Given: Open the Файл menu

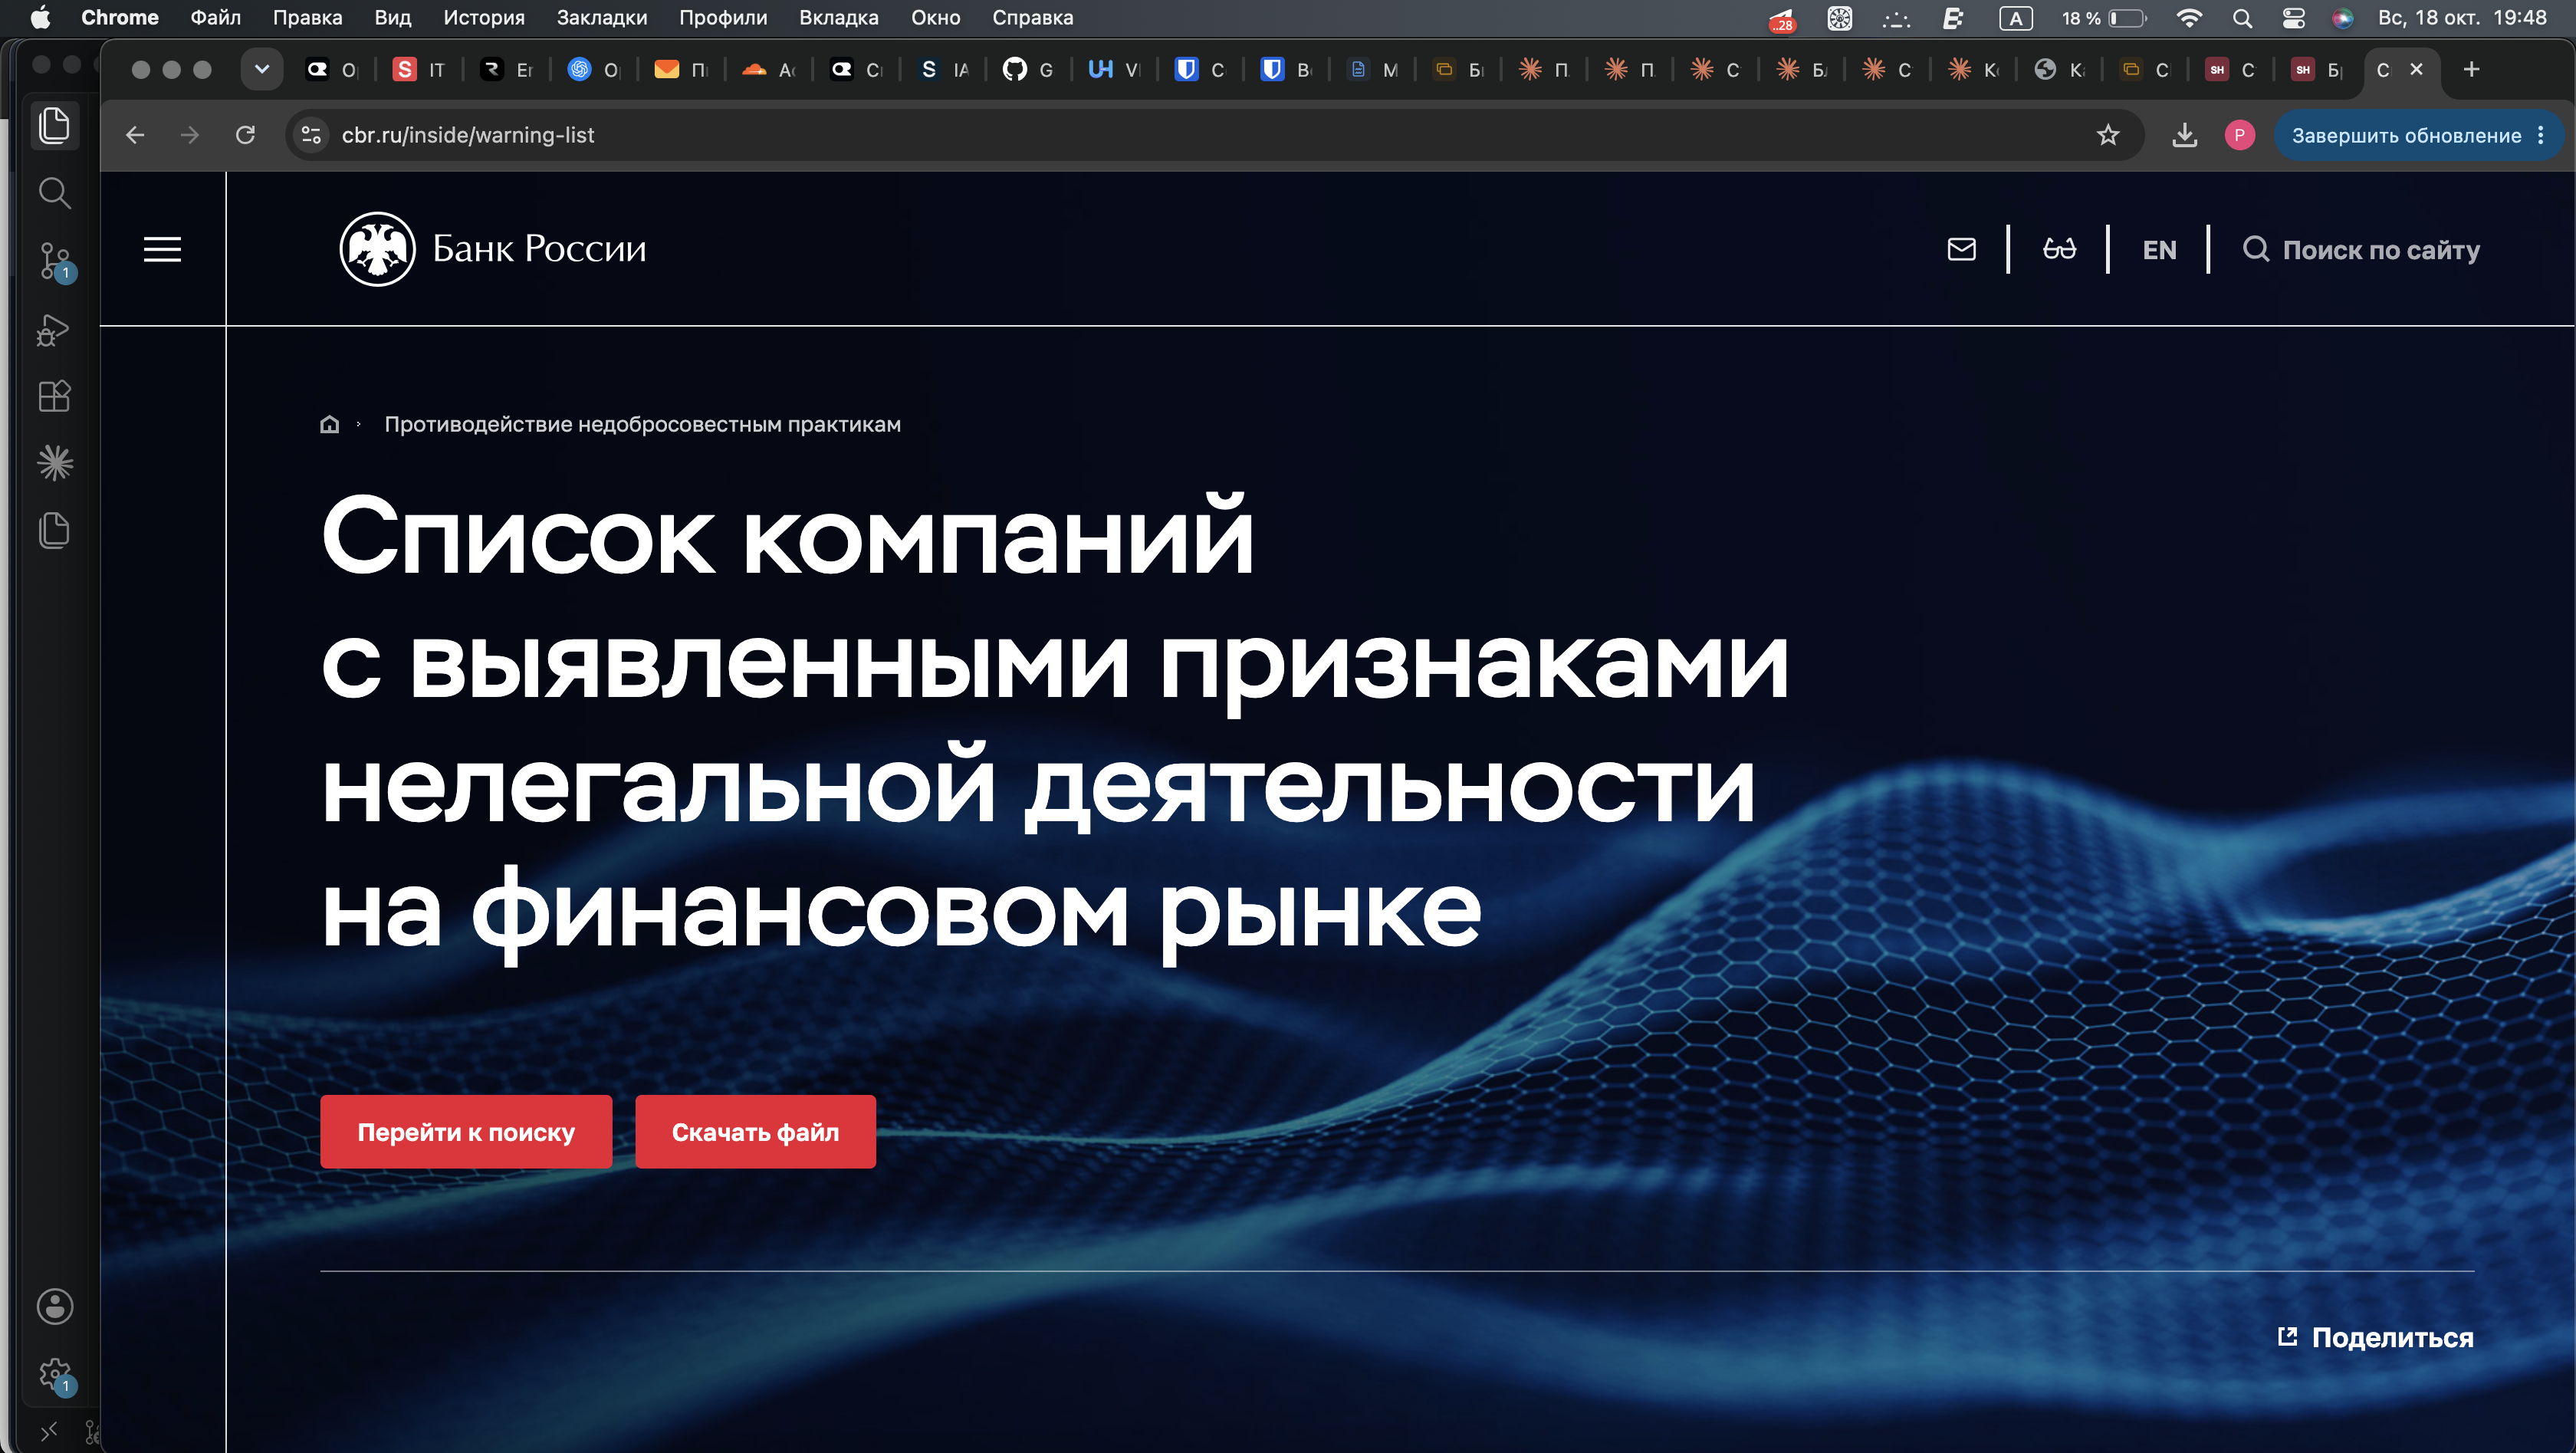Looking at the screenshot, I should click(215, 17).
